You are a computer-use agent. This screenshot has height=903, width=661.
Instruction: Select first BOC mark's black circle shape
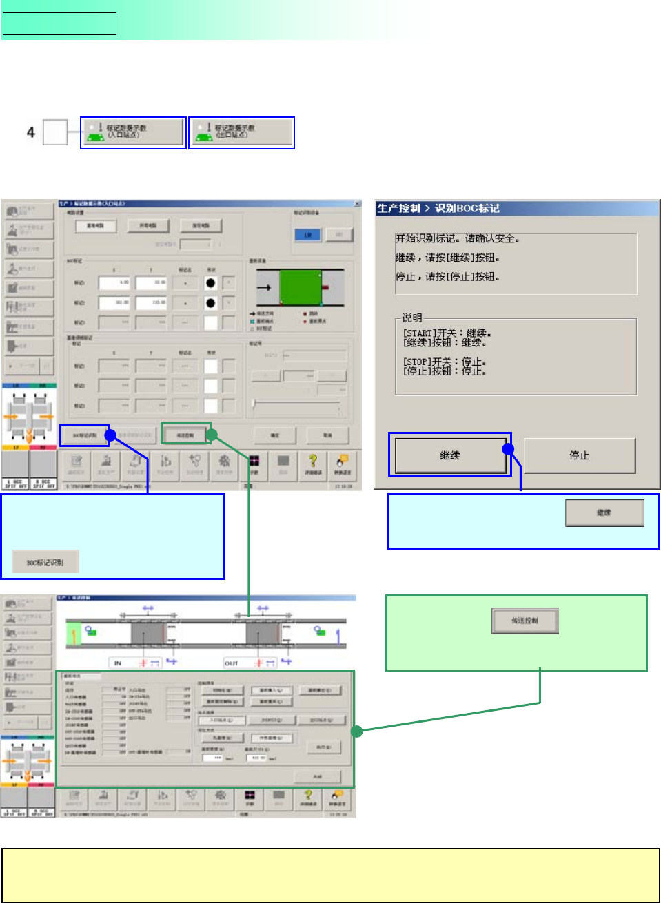pyautogui.click(x=211, y=283)
